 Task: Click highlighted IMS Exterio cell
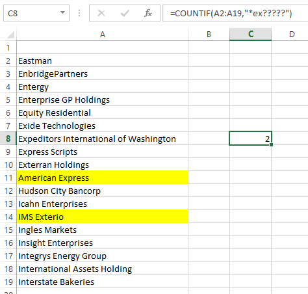pyautogui.click(x=103, y=217)
